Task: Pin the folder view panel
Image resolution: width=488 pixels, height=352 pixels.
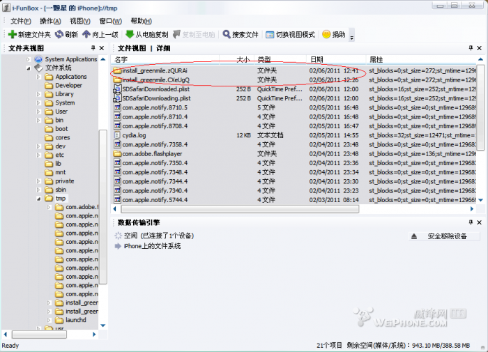Action: point(93,48)
